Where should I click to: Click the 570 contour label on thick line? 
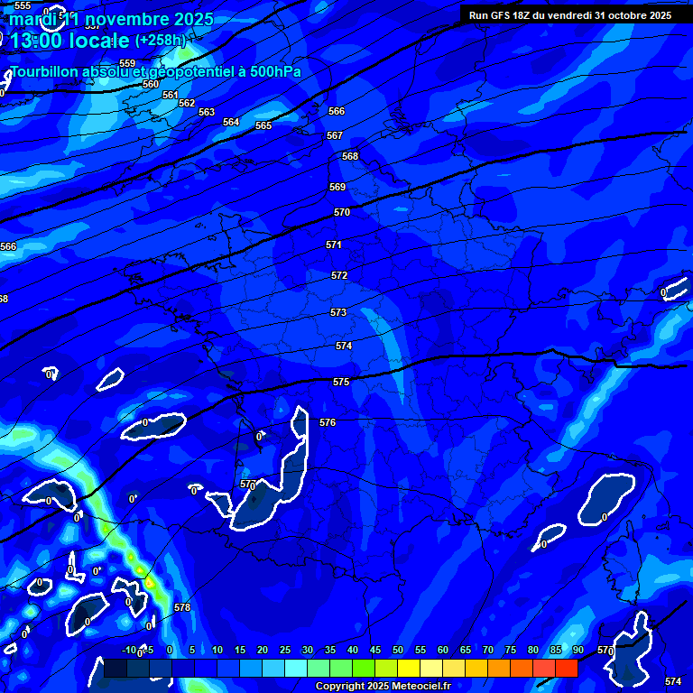point(342,212)
